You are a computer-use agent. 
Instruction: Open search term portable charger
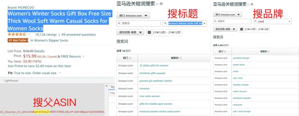click(241, 58)
